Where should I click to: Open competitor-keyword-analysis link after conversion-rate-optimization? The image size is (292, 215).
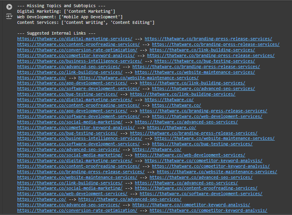coord(208,211)
